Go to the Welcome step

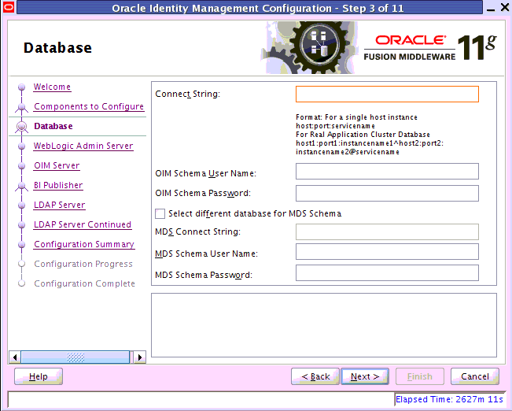pyautogui.click(x=52, y=87)
